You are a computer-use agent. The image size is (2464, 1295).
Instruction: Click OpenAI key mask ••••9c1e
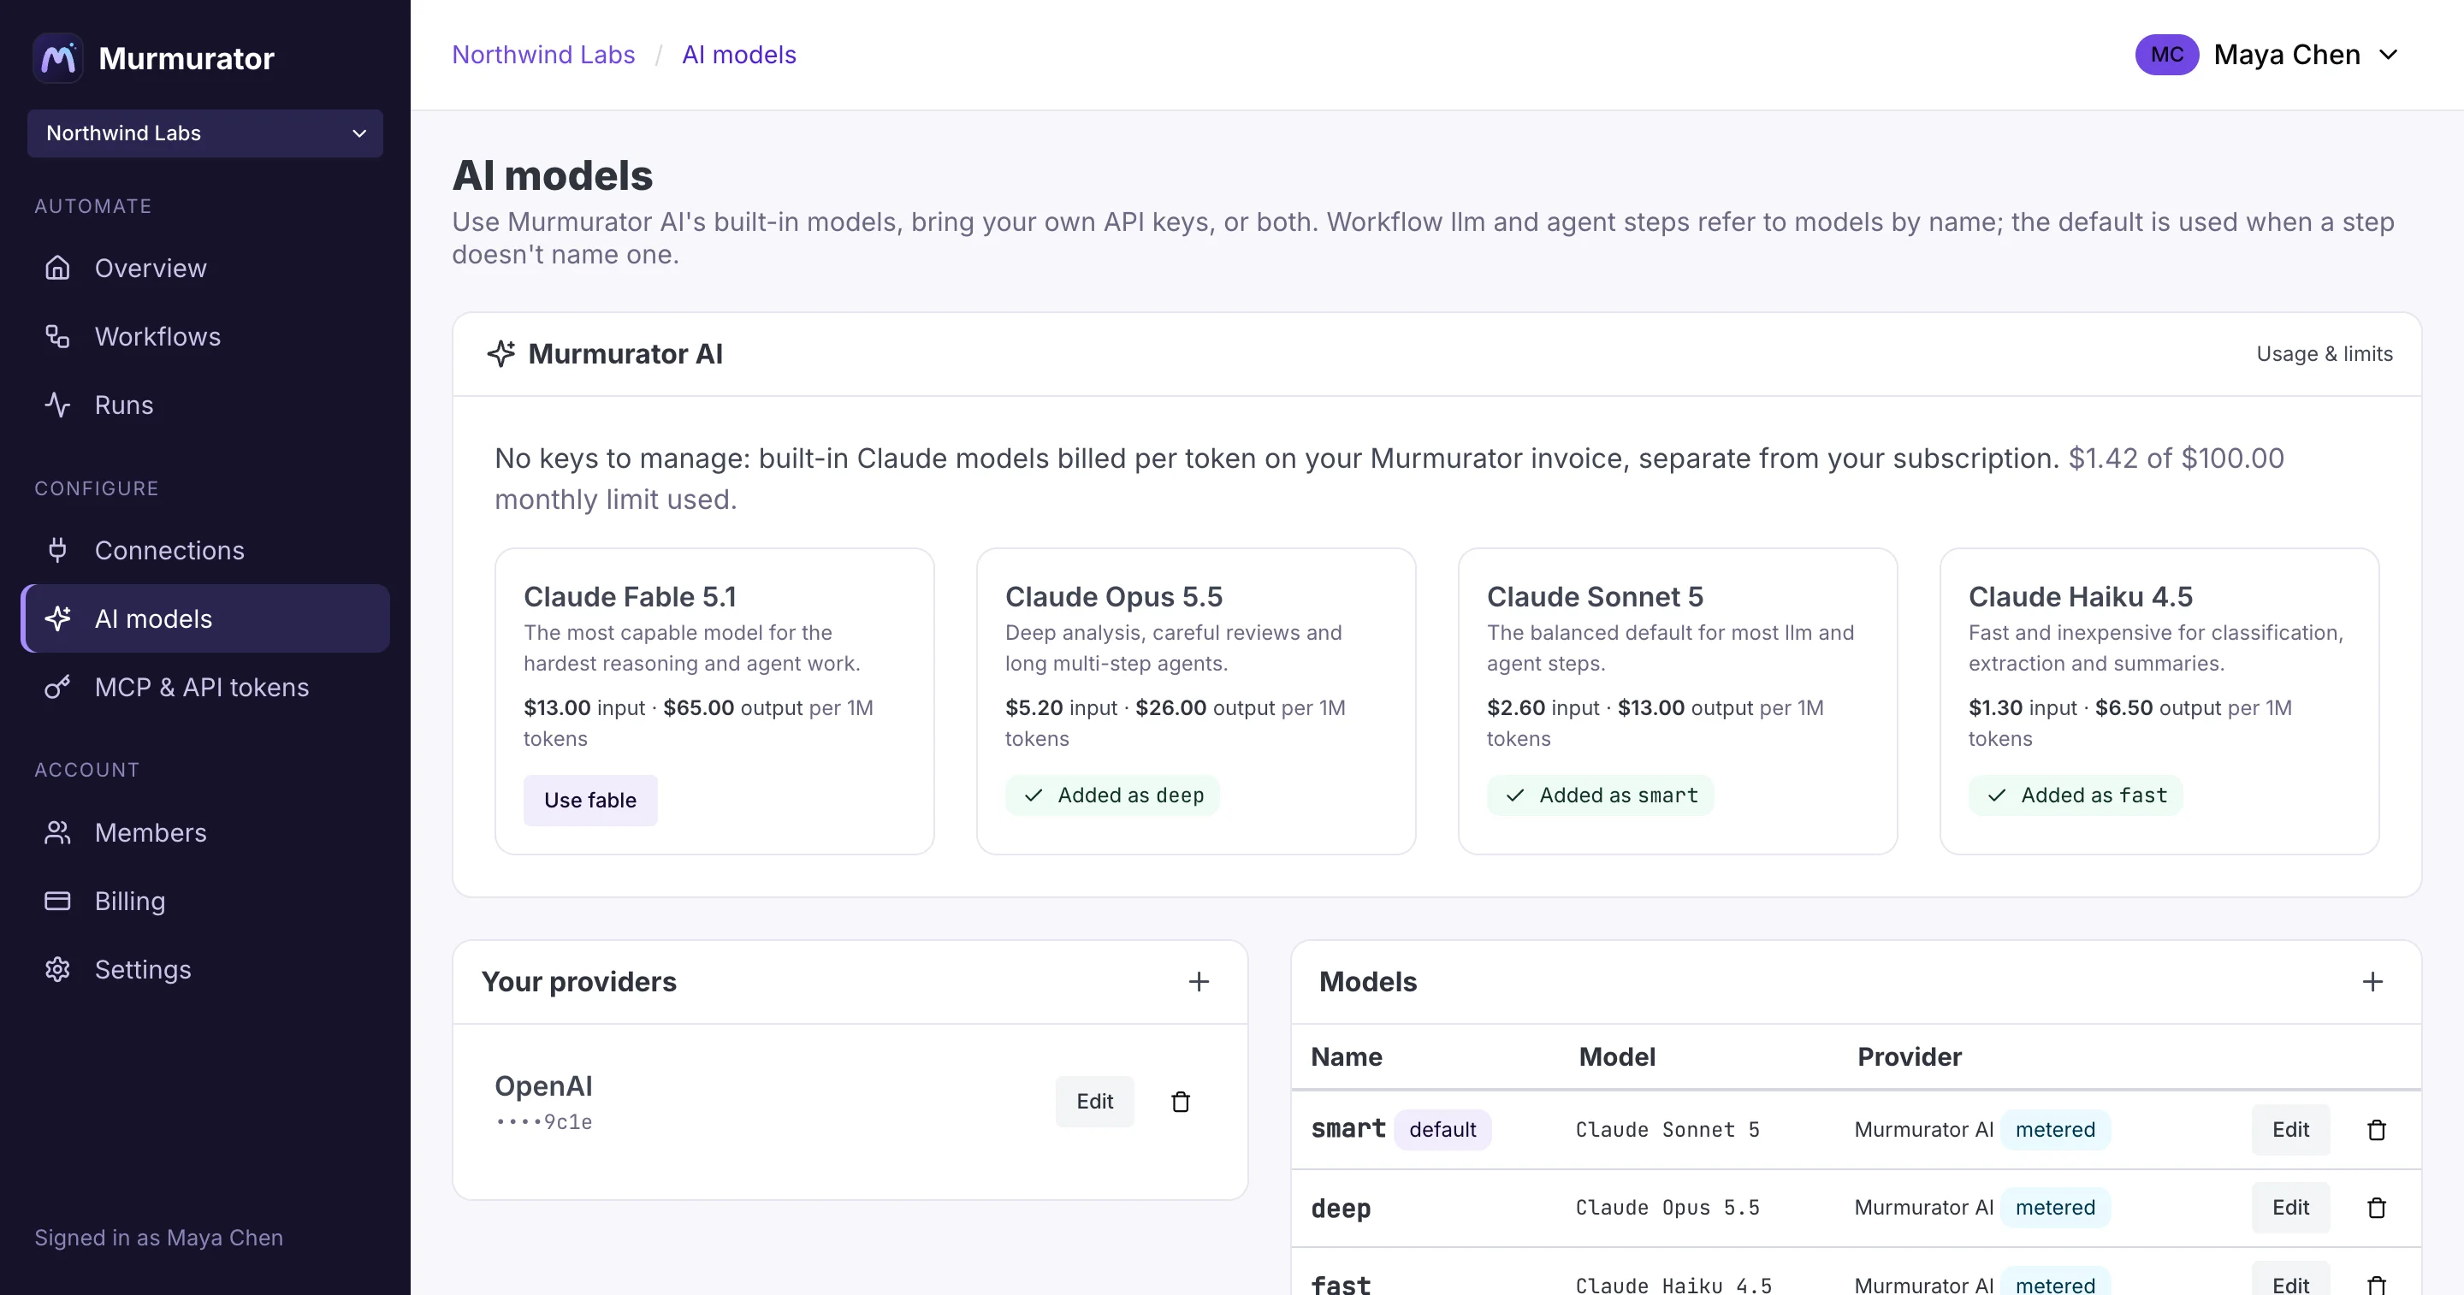tap(543, 1122)
